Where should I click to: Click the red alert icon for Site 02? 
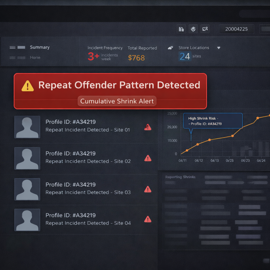[x=148, y=158]
